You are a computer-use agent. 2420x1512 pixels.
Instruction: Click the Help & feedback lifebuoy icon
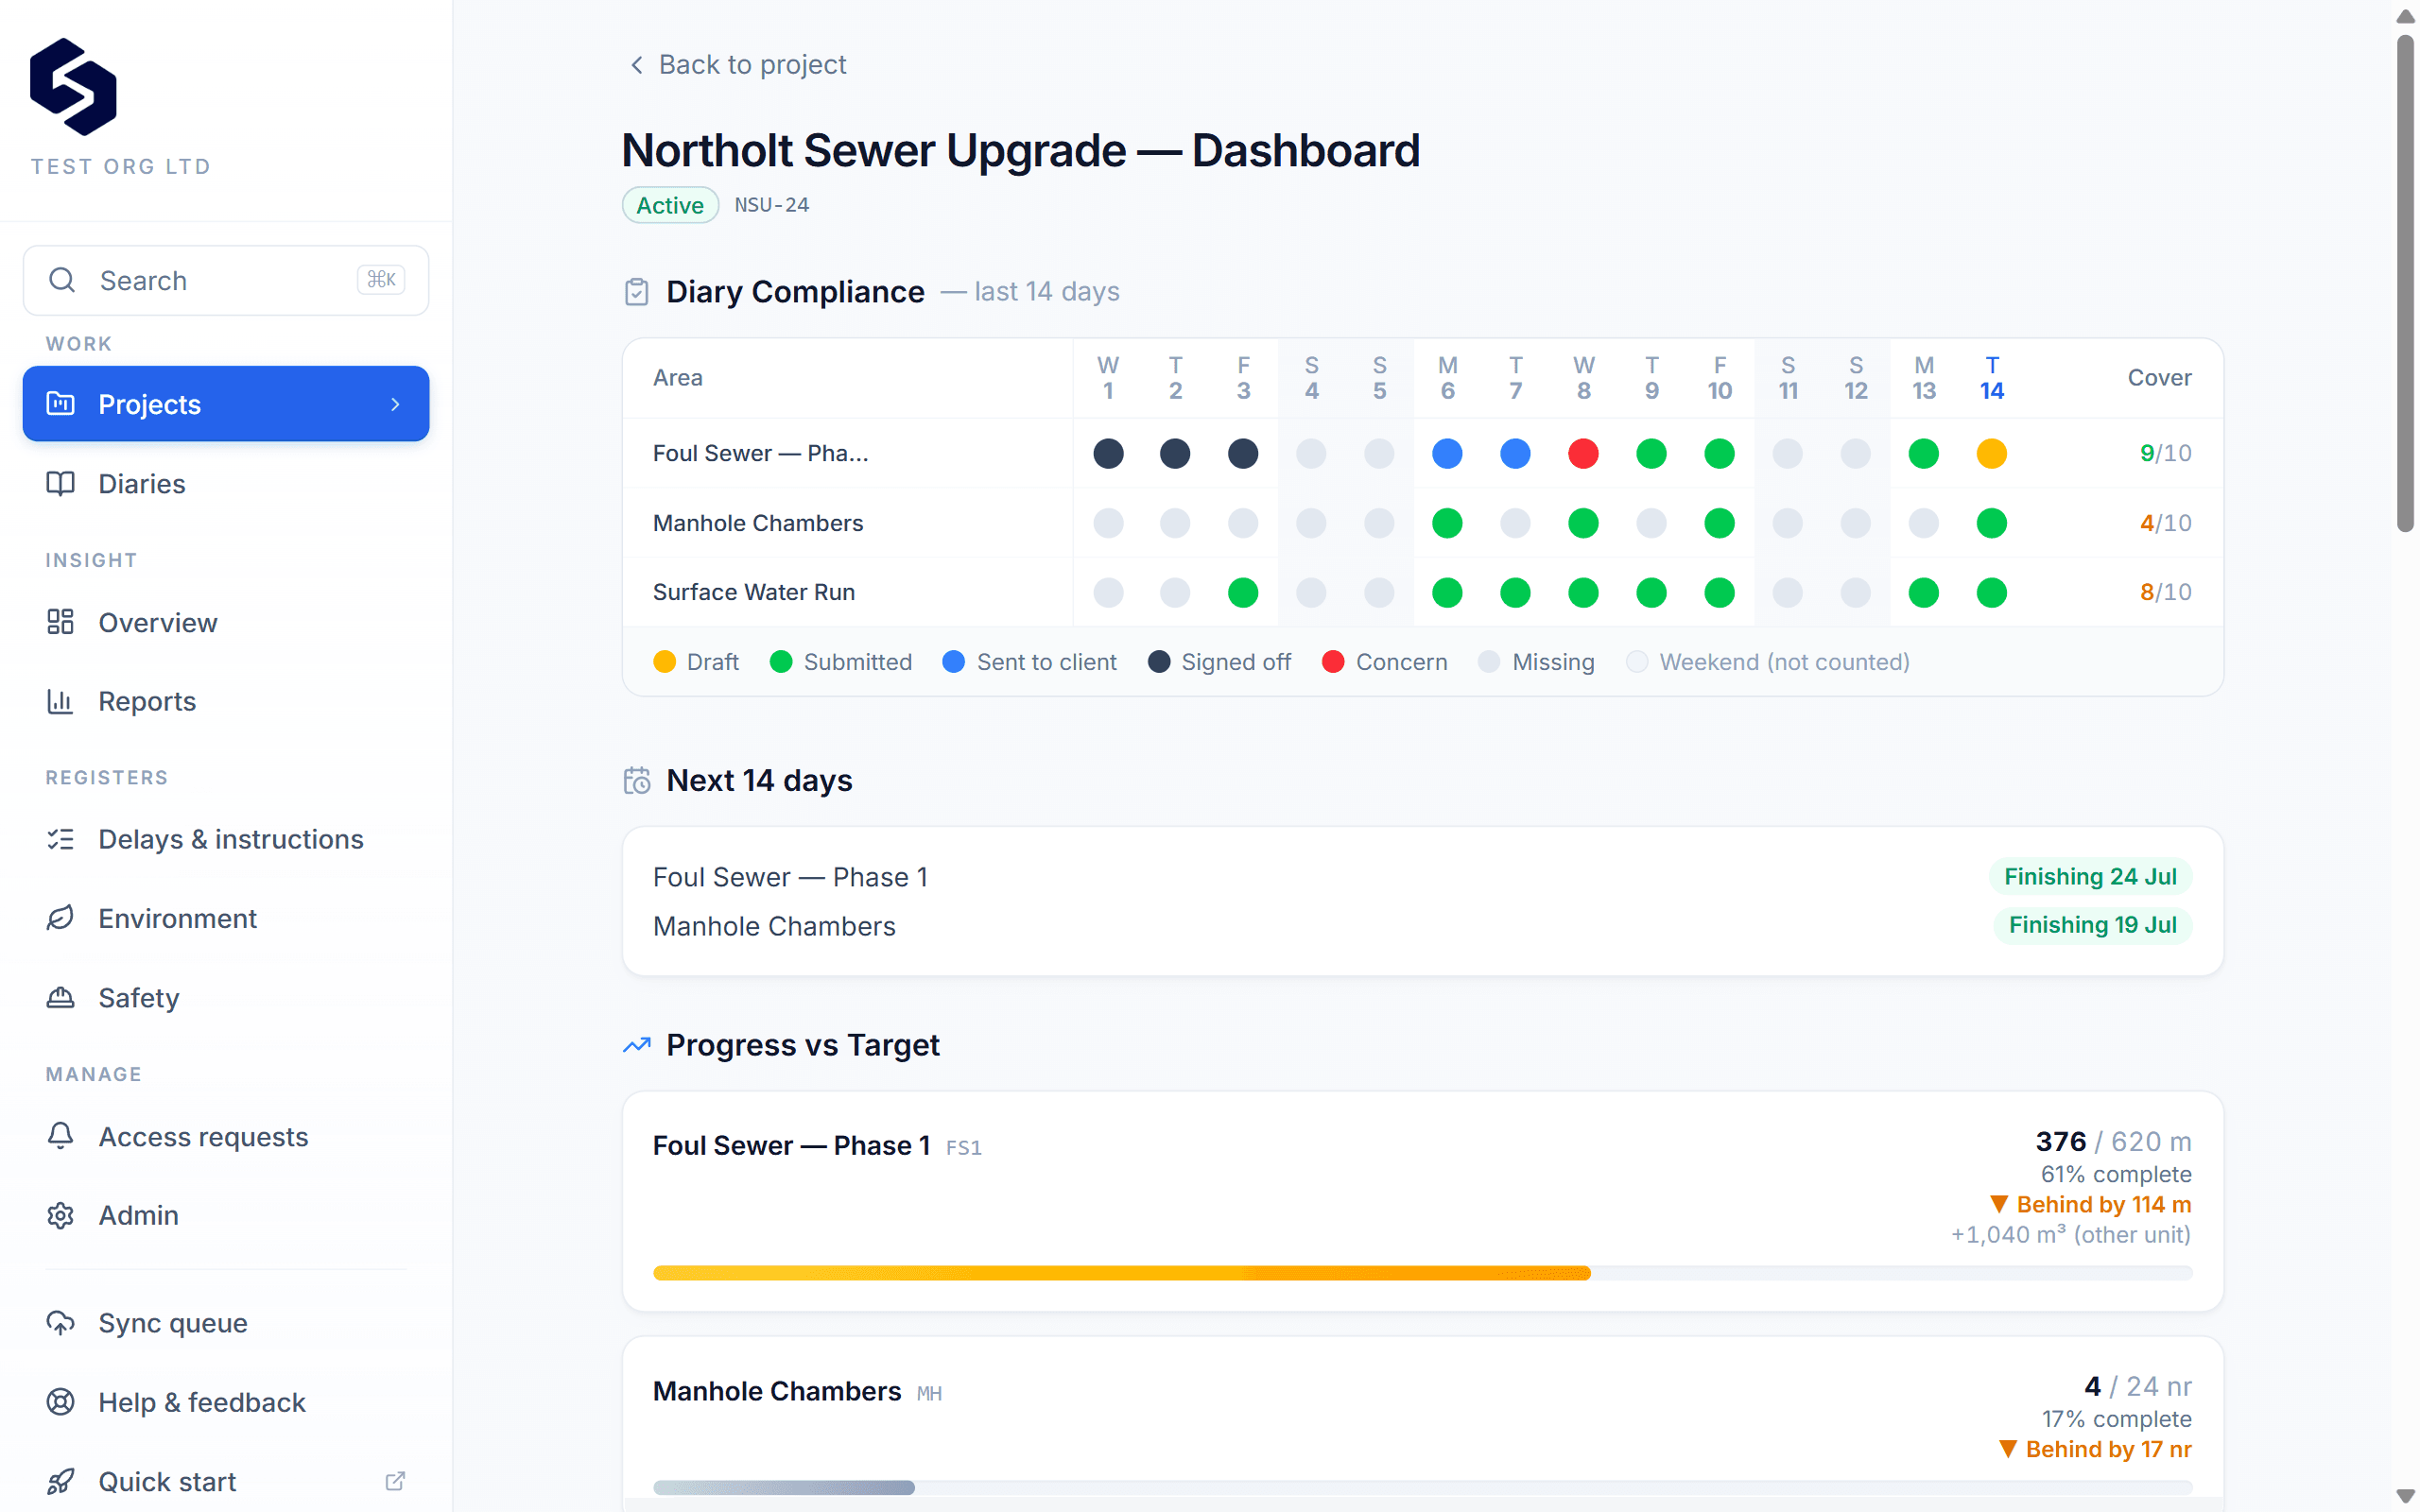click(61, 1402)
